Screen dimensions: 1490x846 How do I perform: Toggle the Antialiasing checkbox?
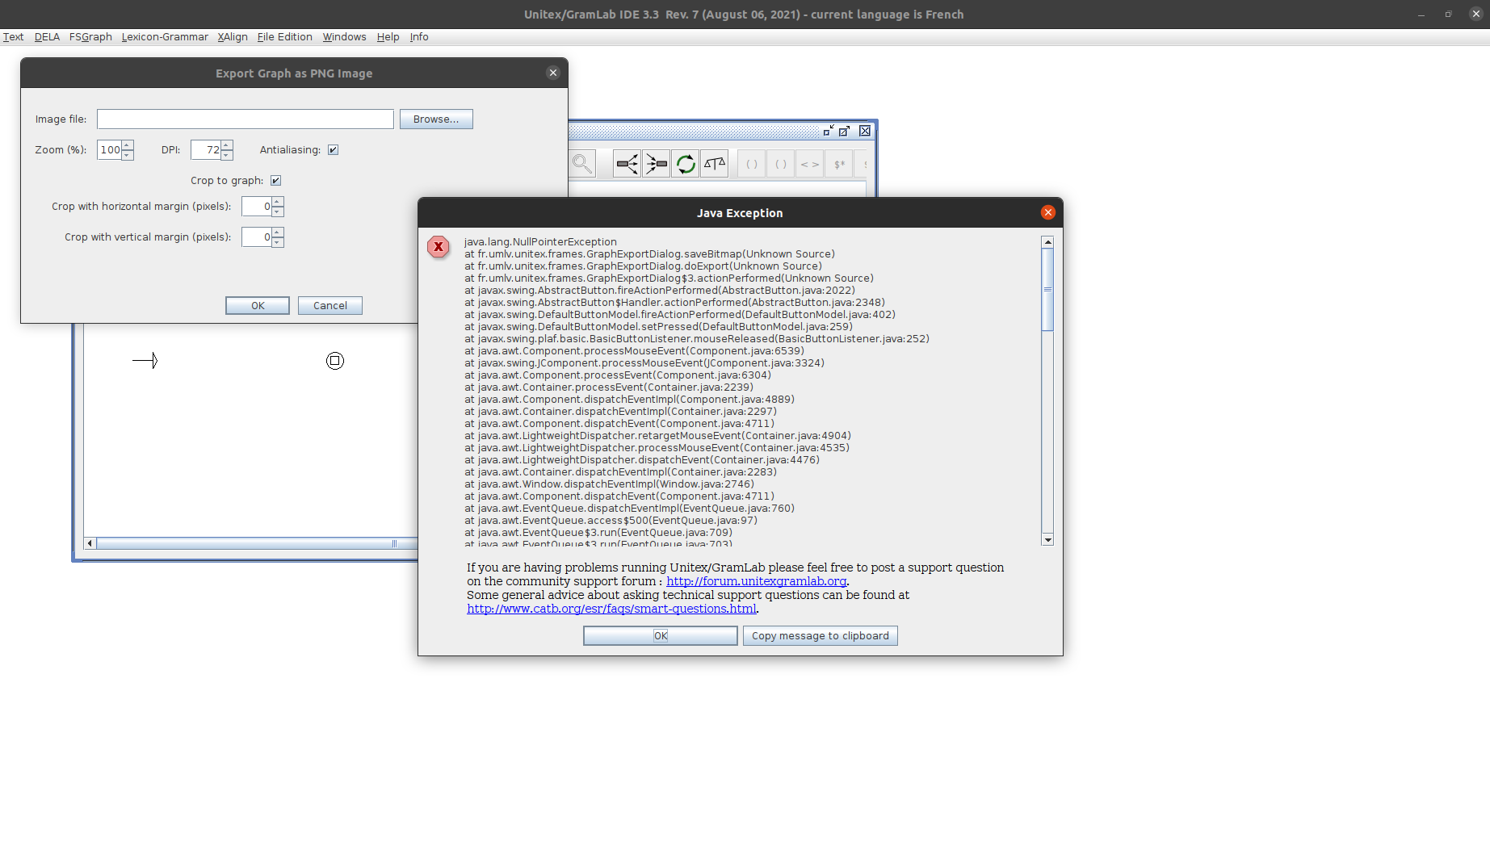[x=333, y=150]
